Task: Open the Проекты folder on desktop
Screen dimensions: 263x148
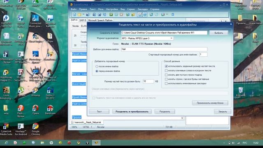Action: point(241,20)
